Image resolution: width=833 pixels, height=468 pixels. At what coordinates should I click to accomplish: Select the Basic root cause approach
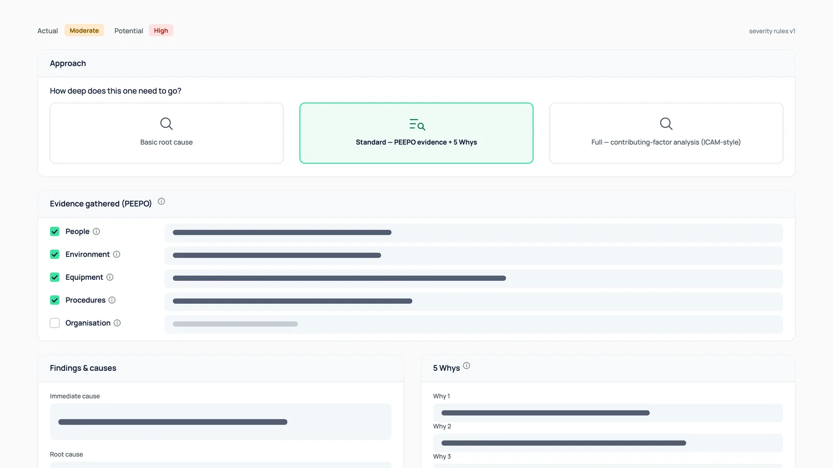167,133
